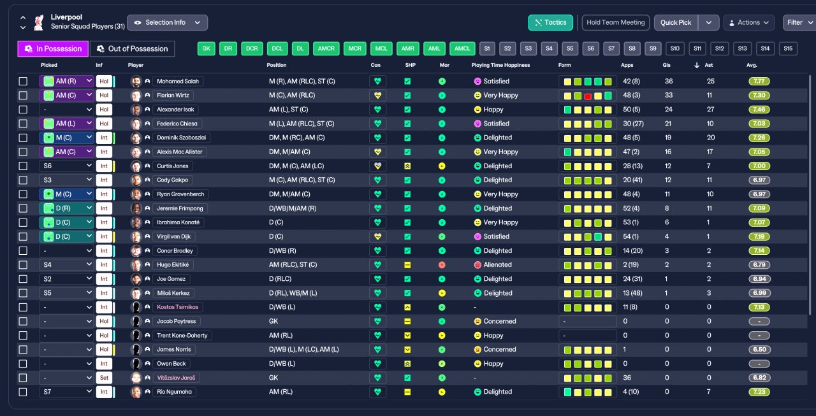Screen dimensions: 816x416
Task: Sort by the Apps column header
Action: point(627,65)
